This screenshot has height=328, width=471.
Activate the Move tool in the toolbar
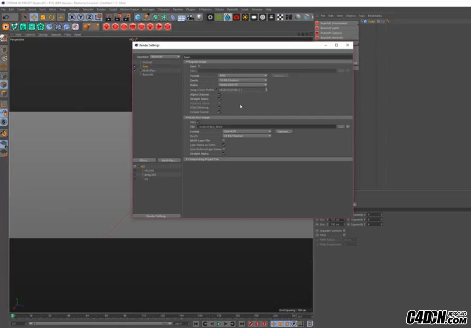coord(34,17)
